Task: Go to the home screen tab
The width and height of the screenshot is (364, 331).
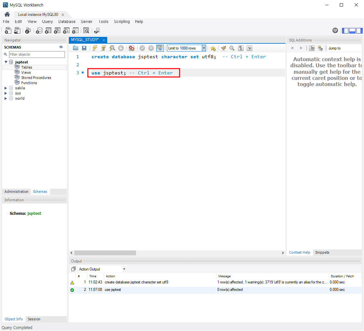Action: (x=7, y=15)
